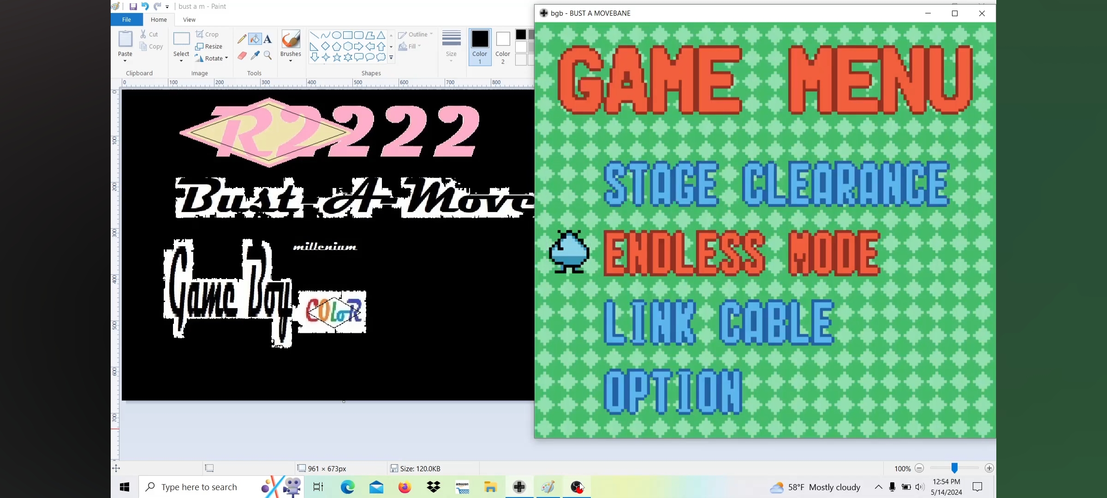Click the Save icon in quick access

pos(133,6)
